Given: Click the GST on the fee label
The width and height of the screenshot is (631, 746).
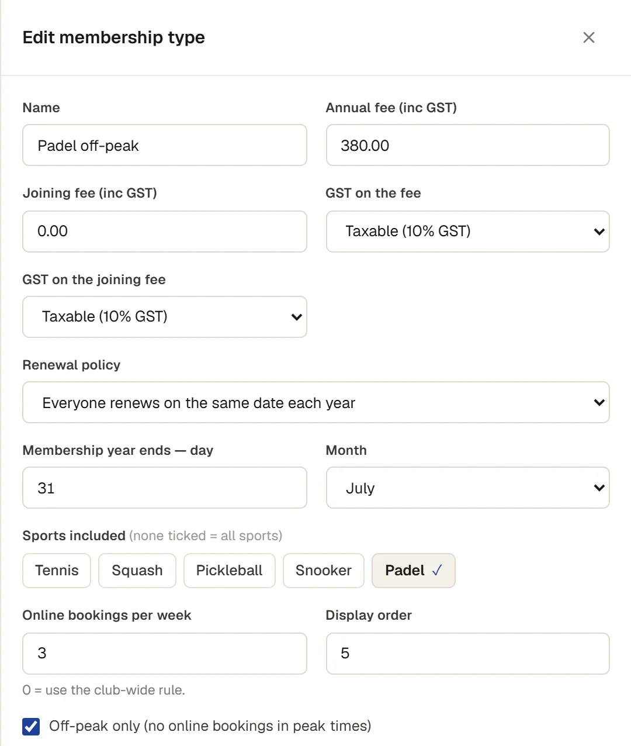Looking at the screenshot, I should [x=373, y=193].
